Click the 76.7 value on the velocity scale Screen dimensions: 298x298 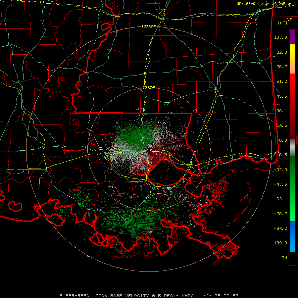282,67
